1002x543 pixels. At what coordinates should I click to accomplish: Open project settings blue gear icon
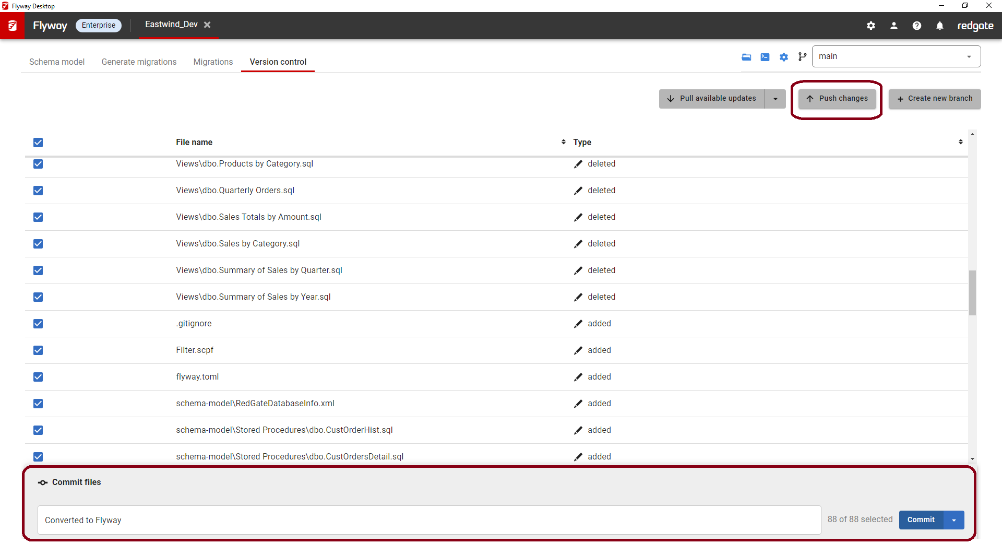tap(784, 57)
